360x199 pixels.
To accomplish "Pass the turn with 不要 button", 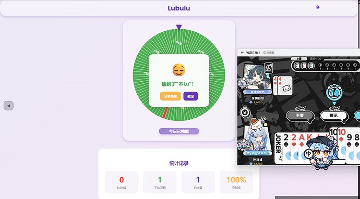I will tap(300, 116).
